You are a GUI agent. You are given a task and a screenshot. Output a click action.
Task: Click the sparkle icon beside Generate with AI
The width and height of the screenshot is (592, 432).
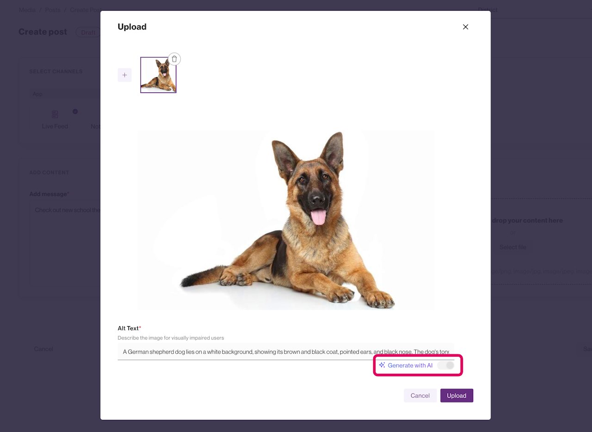coord(382,365)
